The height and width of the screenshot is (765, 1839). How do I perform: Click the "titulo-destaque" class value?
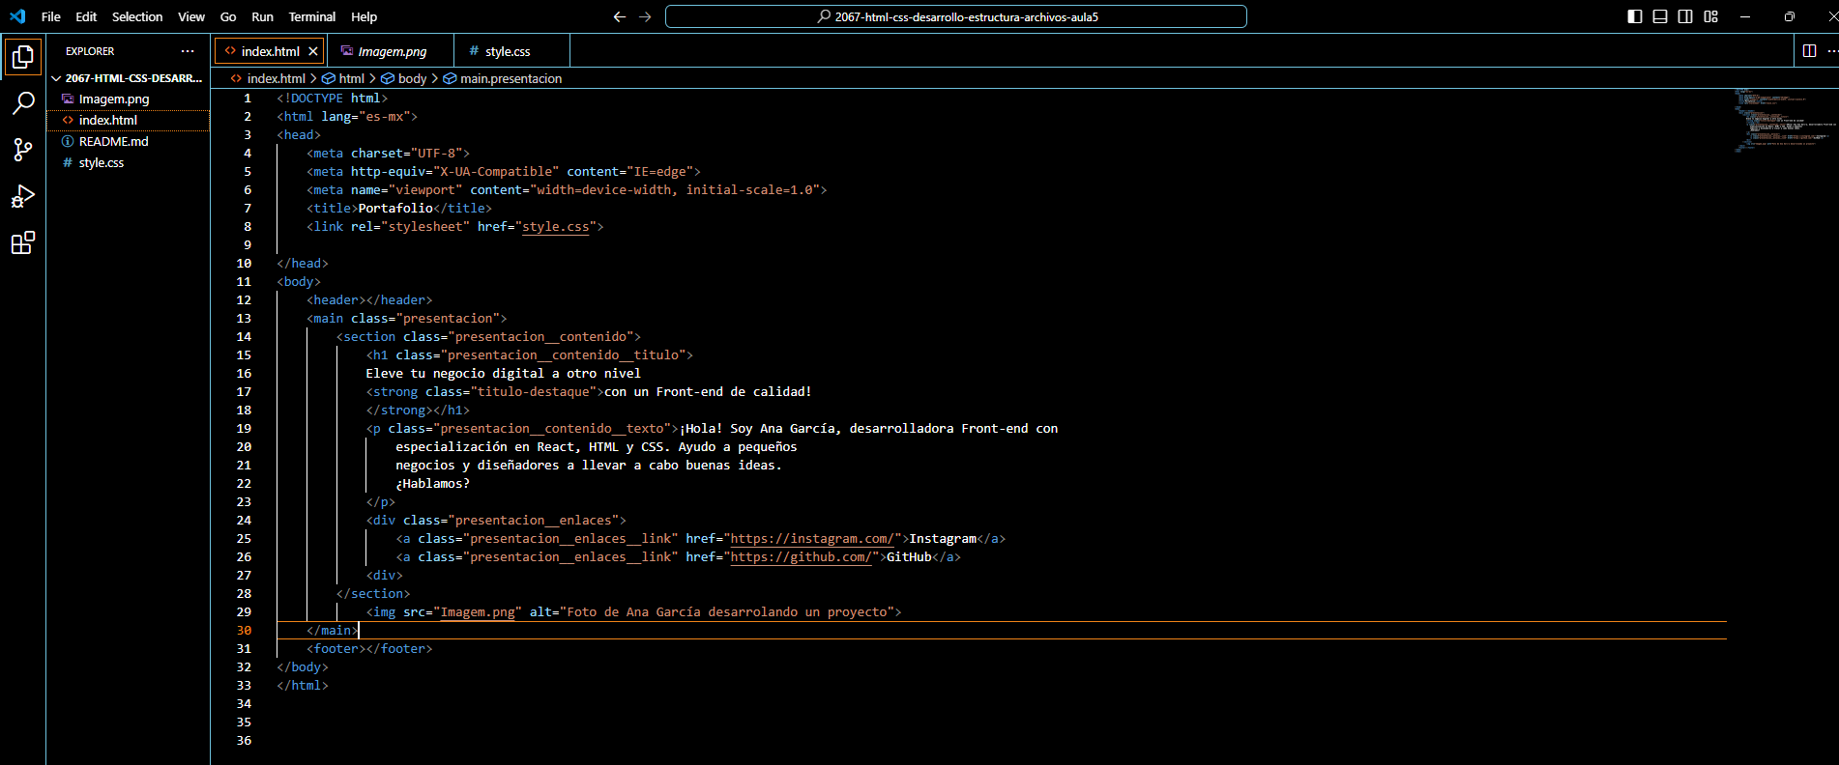click(x=534, y=391)
